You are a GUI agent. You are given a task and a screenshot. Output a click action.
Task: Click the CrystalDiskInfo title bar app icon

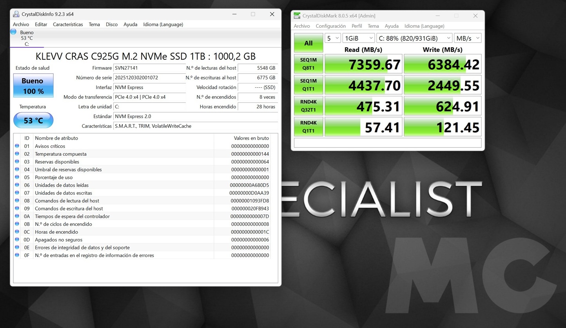pyautogui.click(x=16, y=14)
